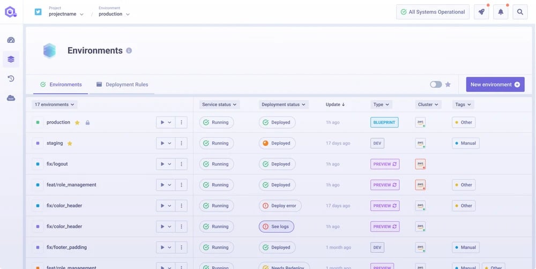Open three-dot menu for staging row
The image size is (536, 269).
pos(182,143)
